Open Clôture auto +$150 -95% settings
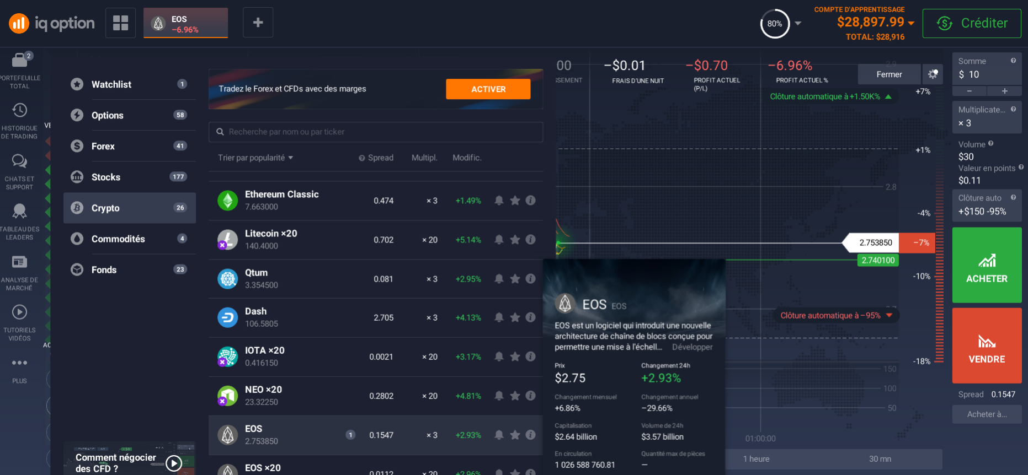1028x475 pixels. (987, 206)
